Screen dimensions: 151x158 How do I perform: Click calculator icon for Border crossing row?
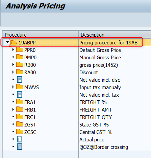click(x=19, y=147)
